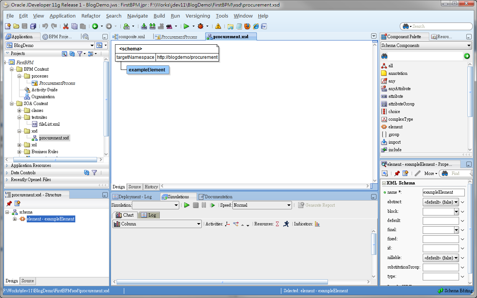Image resolution: width=477 pixels, height=298 pixels.
Task: Click the filter funnel icon in Projects bar
Action: click(79, 54)
